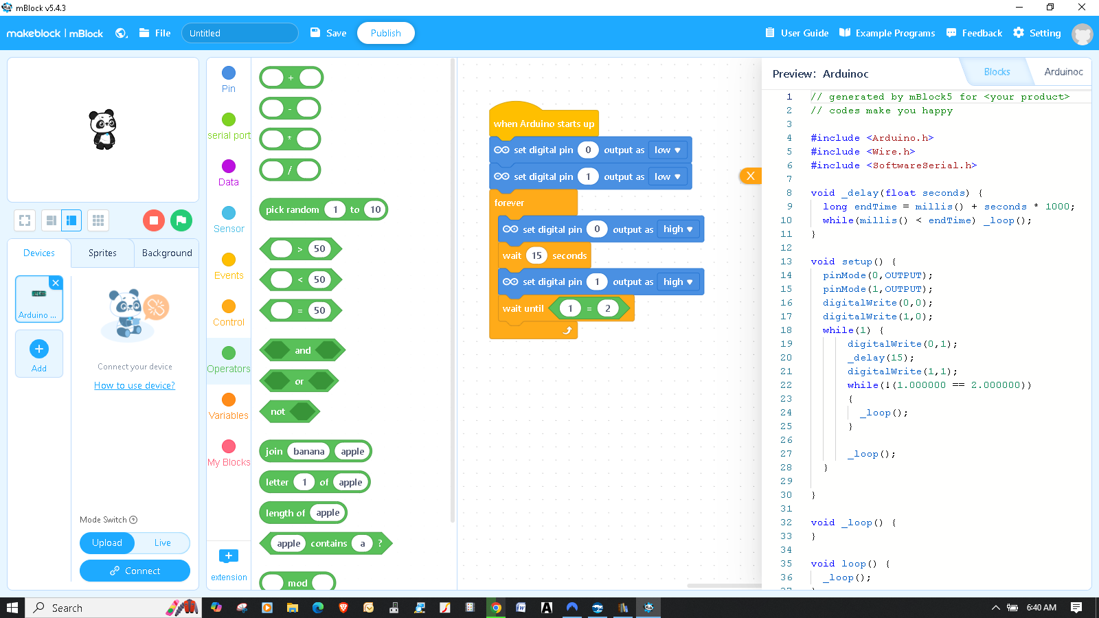The image size is (1099, 618).
Task: Select the Operators block category
Action: (229, 360)
